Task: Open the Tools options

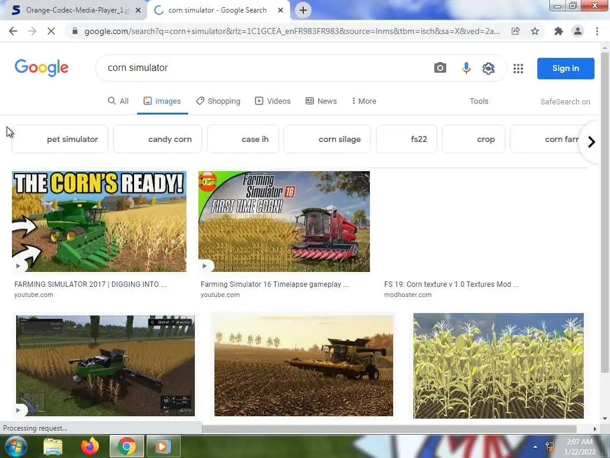Action: pyautogui.click(x=479, y=101)
